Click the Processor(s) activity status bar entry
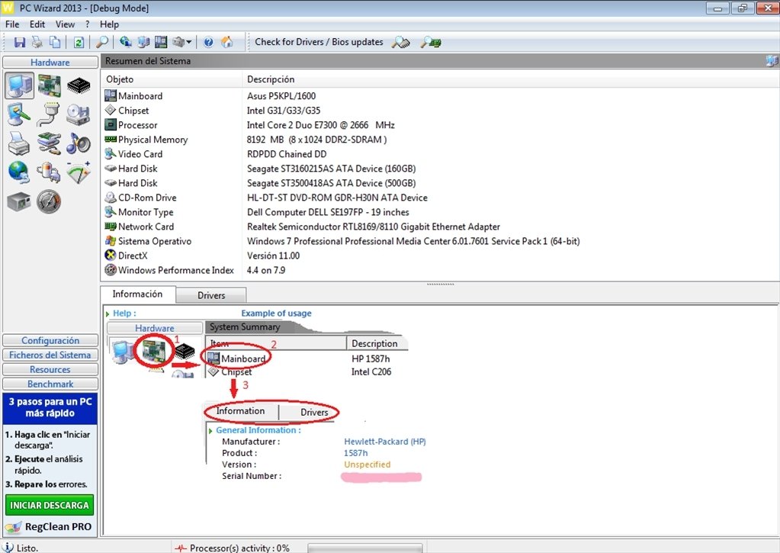The height and width of the screenshot is (553, 780). coord(233,548)
